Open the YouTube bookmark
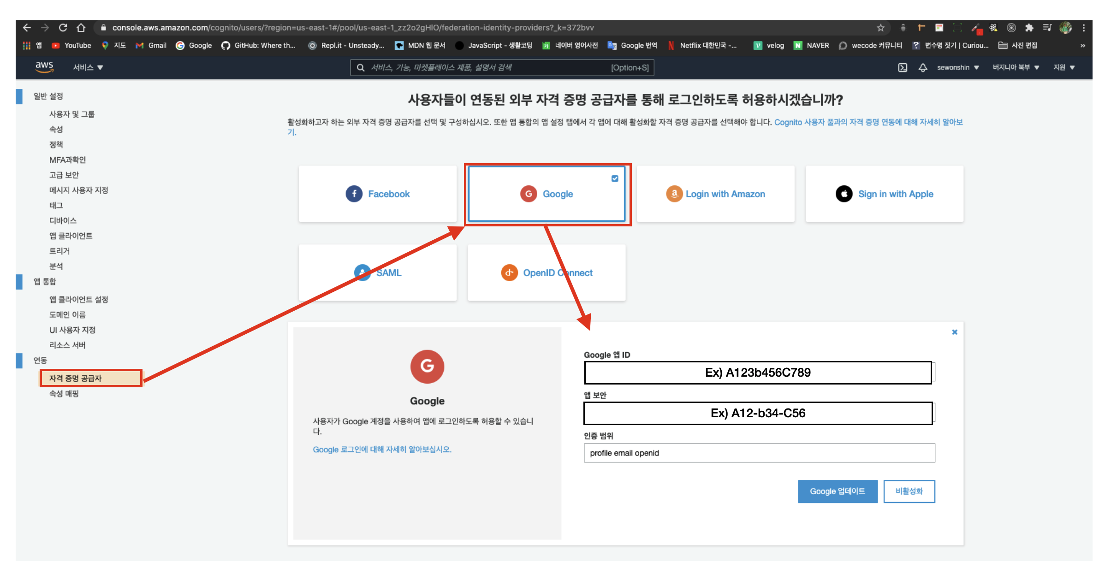This screenshot has height=580, width=1105. tap(71, 45)
